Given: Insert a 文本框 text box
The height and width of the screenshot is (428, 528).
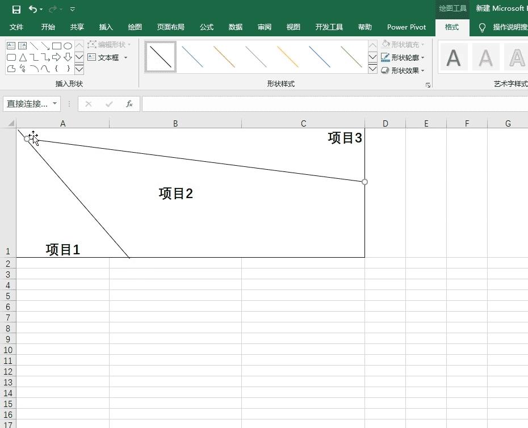Looking at the screenshot, I should click(108, 57).
